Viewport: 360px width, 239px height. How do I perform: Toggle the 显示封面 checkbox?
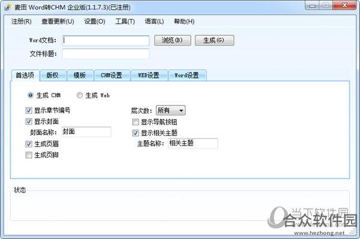click(28, 122)
